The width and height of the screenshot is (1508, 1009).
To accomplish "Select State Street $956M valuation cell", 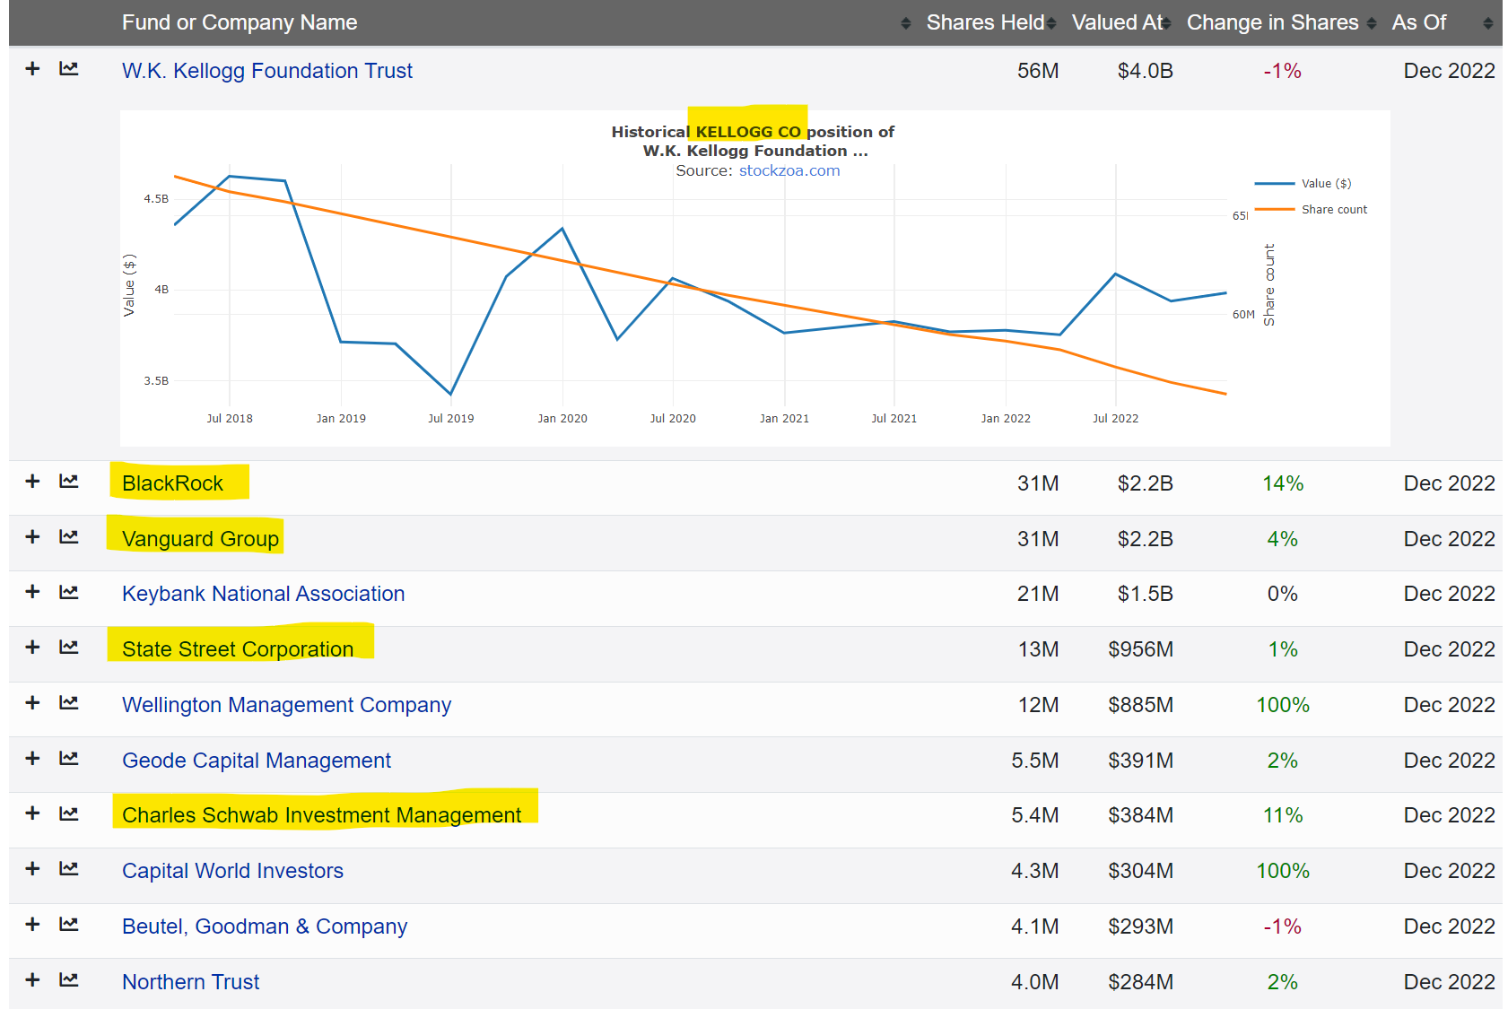I will click(1140, 649).
